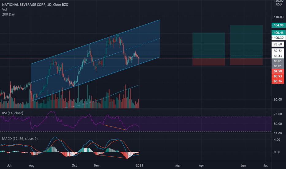Image resolution: width=286 pixels, height=169 pixels.
Task: Click the 93.60 price level label
Action: (x=278, y=44)
